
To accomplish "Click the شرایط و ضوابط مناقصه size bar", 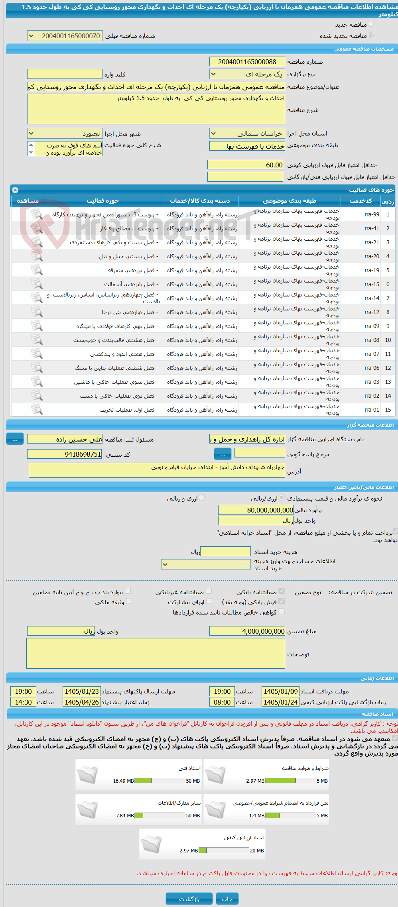I will click(x=290, y=781).
